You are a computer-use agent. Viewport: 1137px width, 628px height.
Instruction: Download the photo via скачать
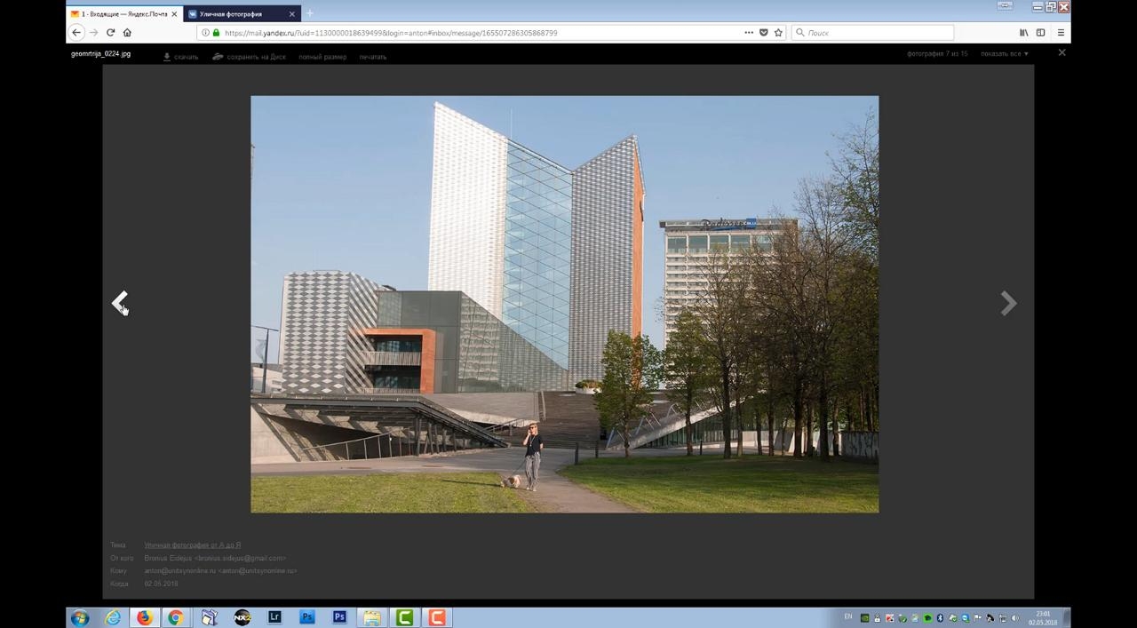[180, 57]
